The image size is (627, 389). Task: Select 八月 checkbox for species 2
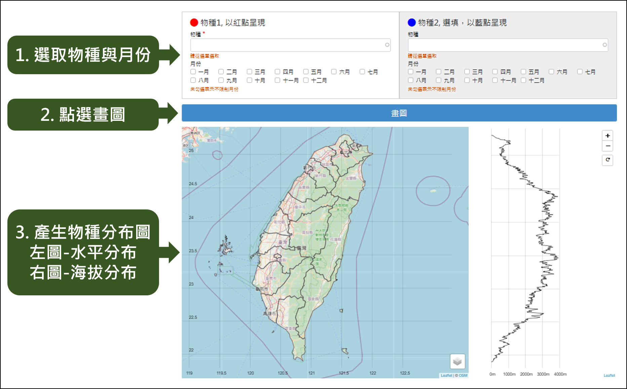pyautogui.click(x=410, y=80)
